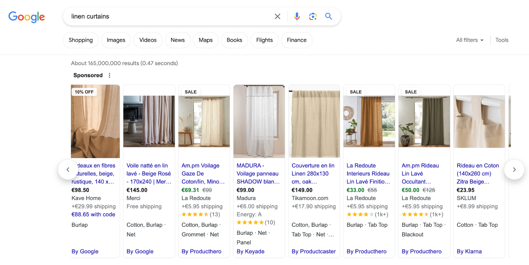The height and width of the screenshot is (265, 529).
Task: Click the €88.65 with code offer
Action: 94,214
